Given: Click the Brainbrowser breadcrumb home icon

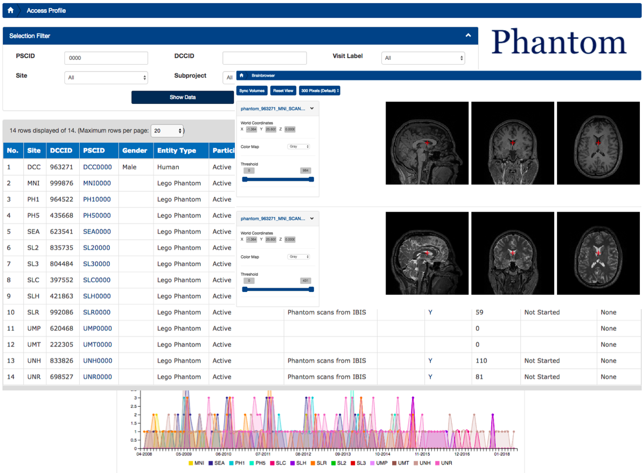Looking at the screenshot, I should (x=242, y=75).
